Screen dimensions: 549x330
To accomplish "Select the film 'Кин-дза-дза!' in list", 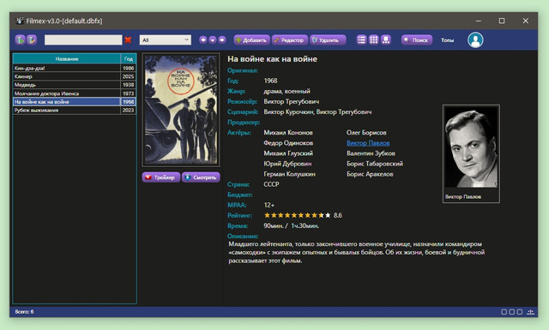I will point(67,68).
